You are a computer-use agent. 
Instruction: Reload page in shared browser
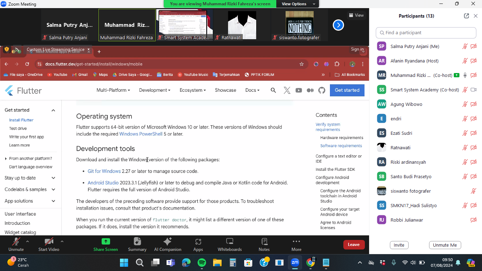[27, 64]
